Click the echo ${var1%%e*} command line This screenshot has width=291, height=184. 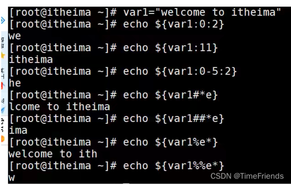tap(117, 166)
